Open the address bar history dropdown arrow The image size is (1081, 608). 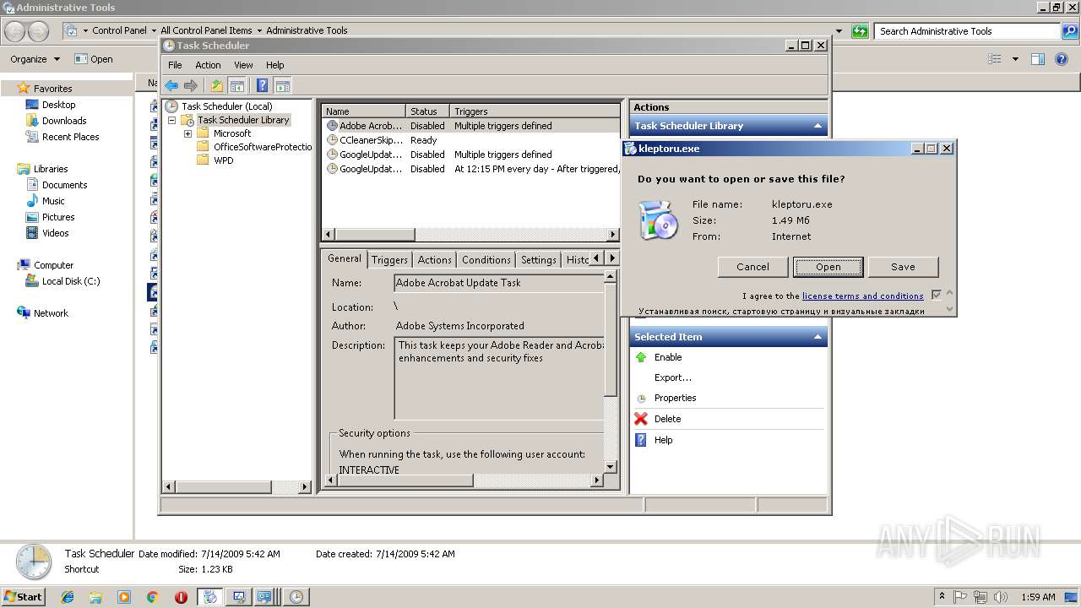click(x=839, y=31)
